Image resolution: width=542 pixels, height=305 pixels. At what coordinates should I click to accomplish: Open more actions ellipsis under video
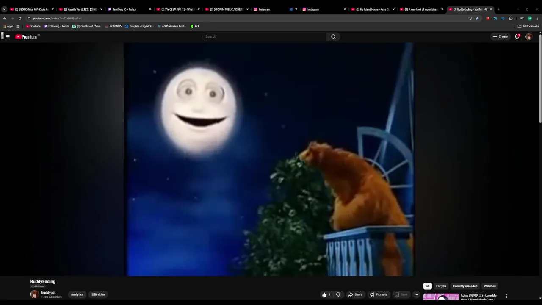(x=416, y=294)
